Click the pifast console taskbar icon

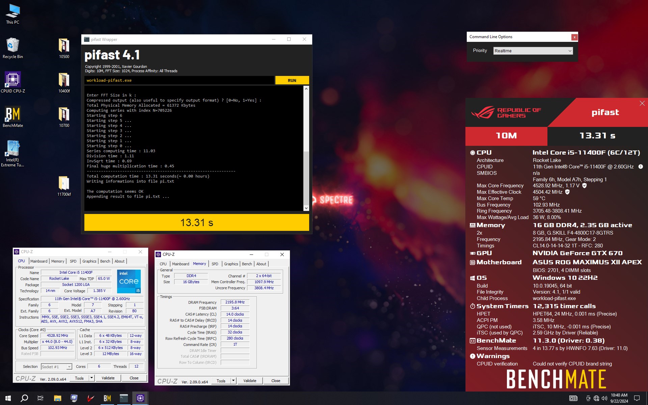pyautogui.click(x=124, y=398)
